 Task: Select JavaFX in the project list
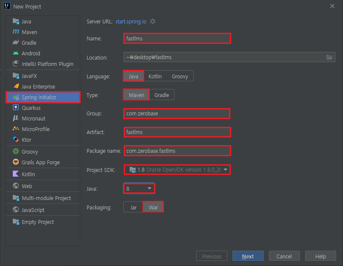43,76
